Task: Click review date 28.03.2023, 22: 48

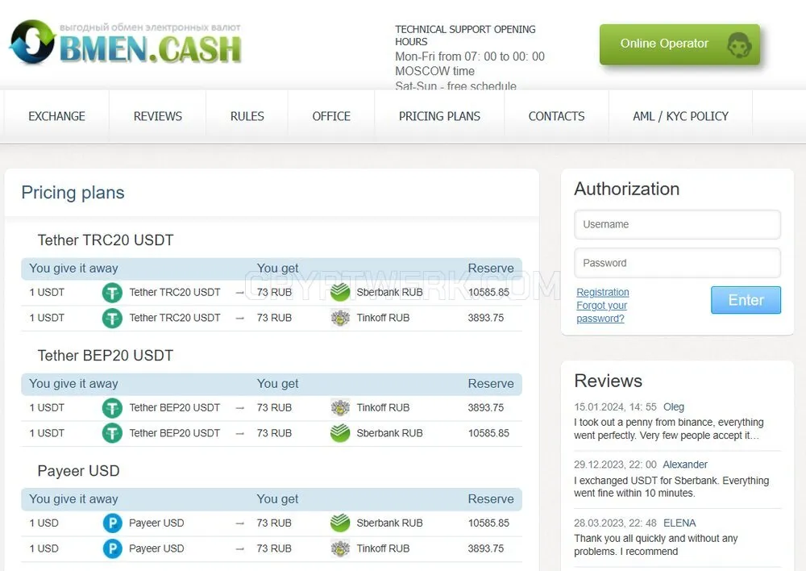Action: point(615,523)
